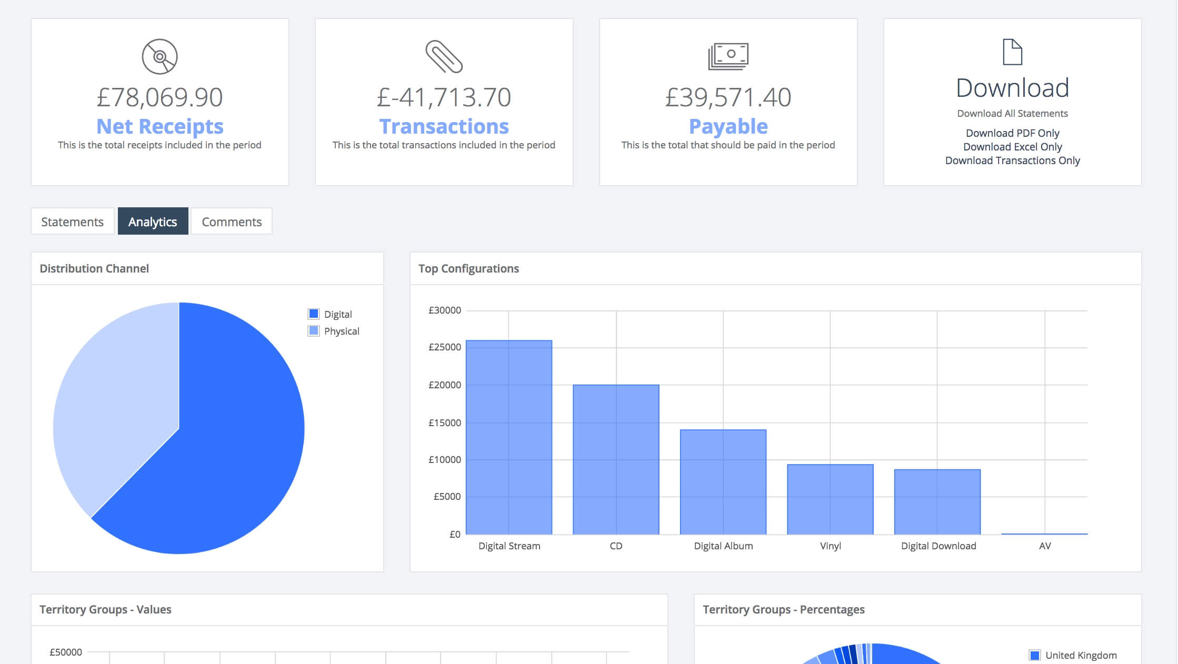Click the Digital Stream axis label
This screenshot has height=664, width=1178.
tap(509, 546)
